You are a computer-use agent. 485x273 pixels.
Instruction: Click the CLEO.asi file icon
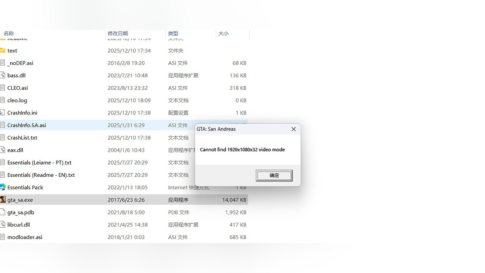(x=2, y=88)
